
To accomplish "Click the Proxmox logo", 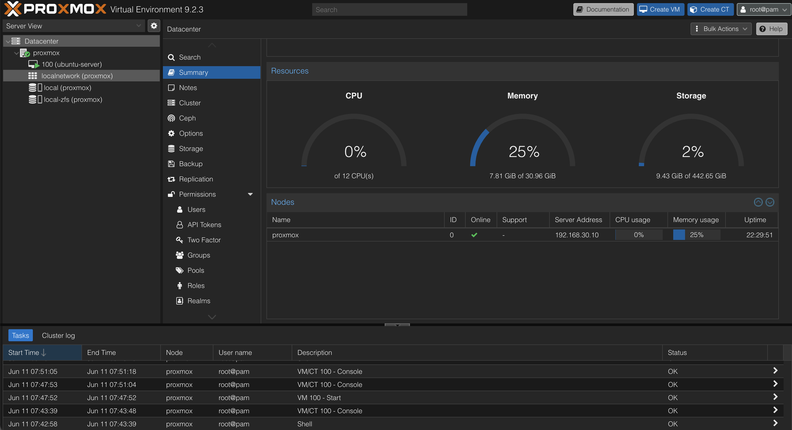I will tap(55, 9).
